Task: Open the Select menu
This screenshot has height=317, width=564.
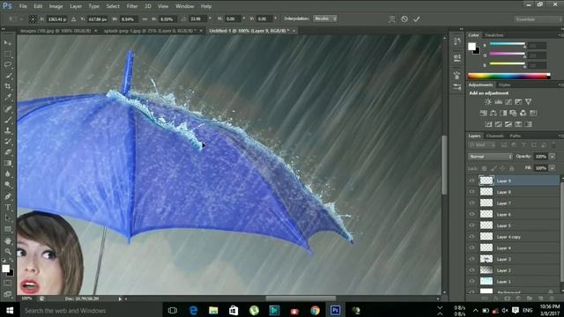Action: (113, 6)
